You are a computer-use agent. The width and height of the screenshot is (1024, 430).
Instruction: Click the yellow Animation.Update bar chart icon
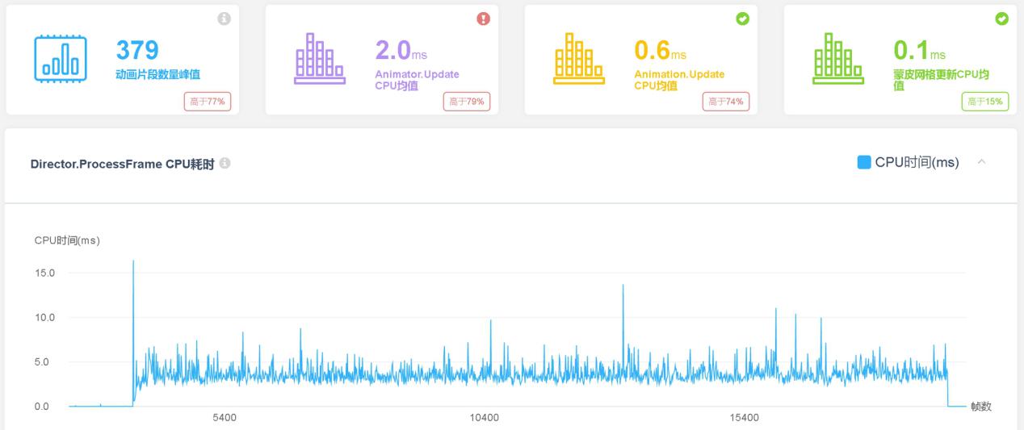(578, 59)
